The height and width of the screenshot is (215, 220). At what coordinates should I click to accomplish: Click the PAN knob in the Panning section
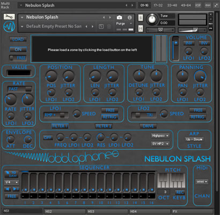click(x=182, y=76)
